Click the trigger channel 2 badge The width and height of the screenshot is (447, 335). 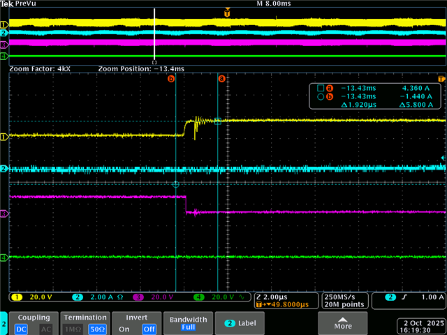[390, 297]
